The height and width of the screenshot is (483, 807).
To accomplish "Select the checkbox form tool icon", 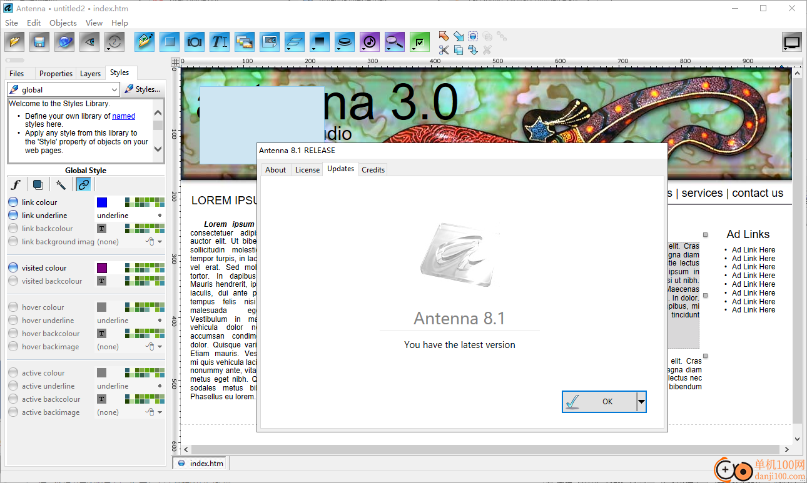I will pos(420,42).
